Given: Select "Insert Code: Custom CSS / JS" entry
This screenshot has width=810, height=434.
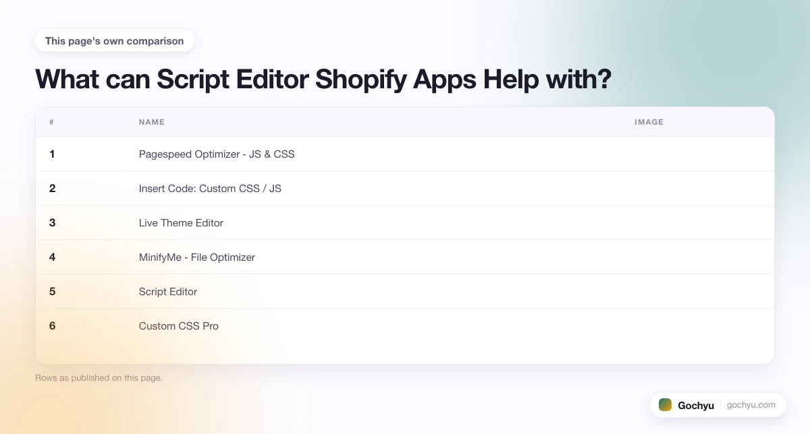Looking at the screenshot, I should point(210,189).
